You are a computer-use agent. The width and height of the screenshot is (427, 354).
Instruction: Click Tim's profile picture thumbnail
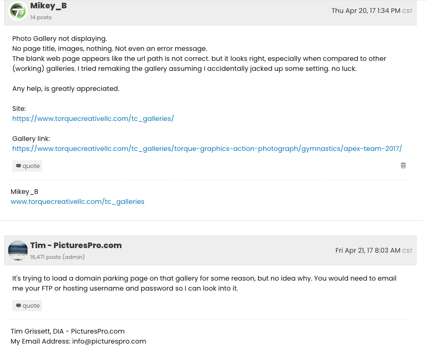pyautogui.click(x=18, y=251)
